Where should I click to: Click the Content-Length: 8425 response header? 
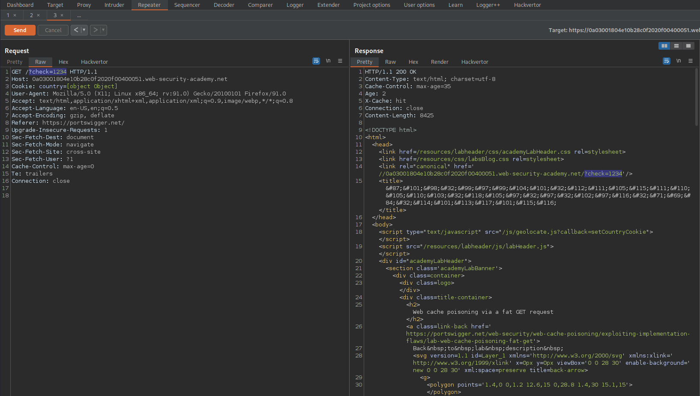coord(399,116)
